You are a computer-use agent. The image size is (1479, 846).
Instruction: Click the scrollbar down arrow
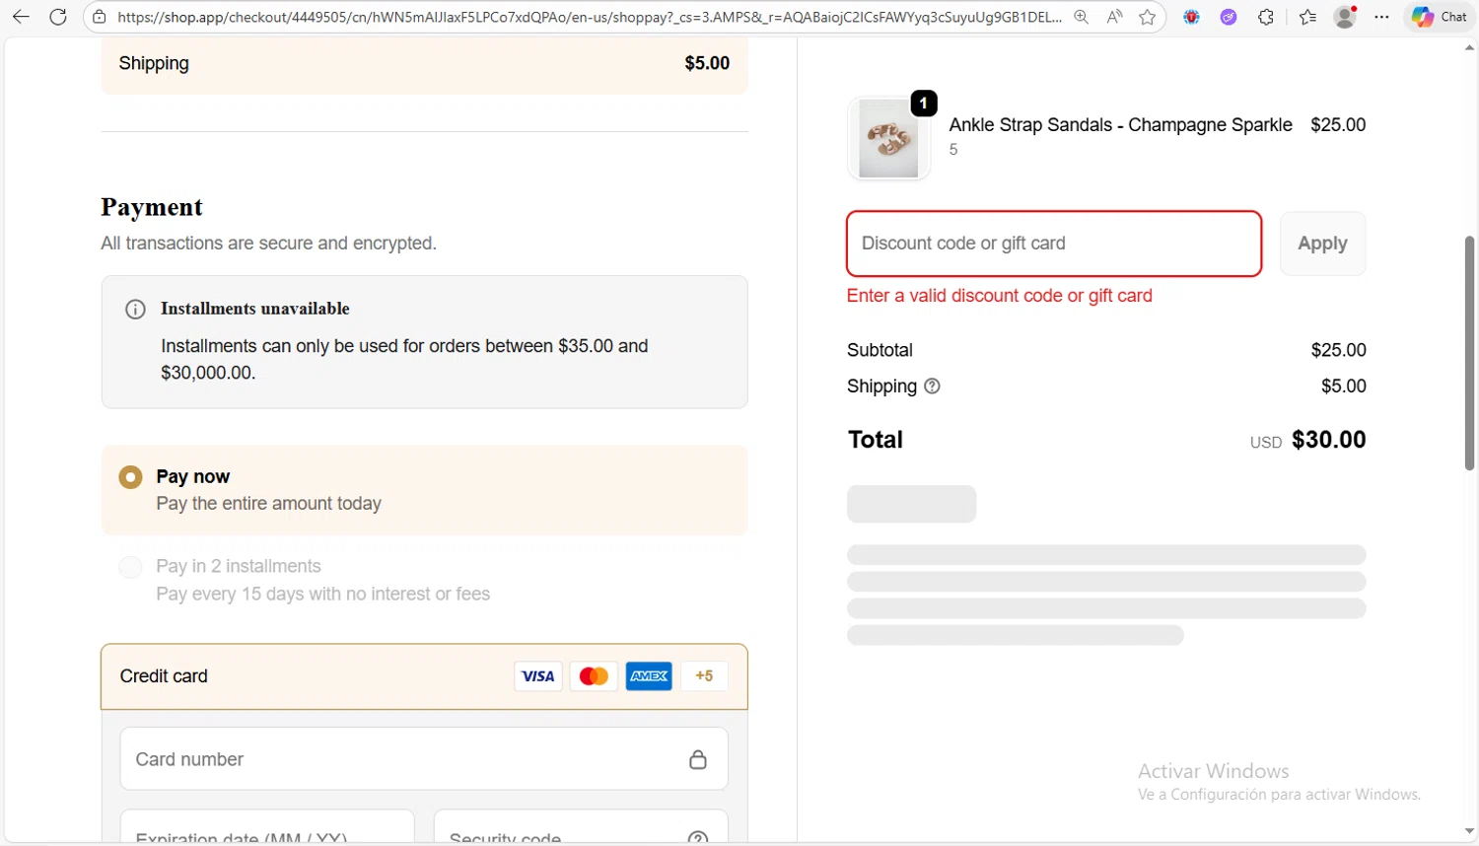coord(1469,832)
